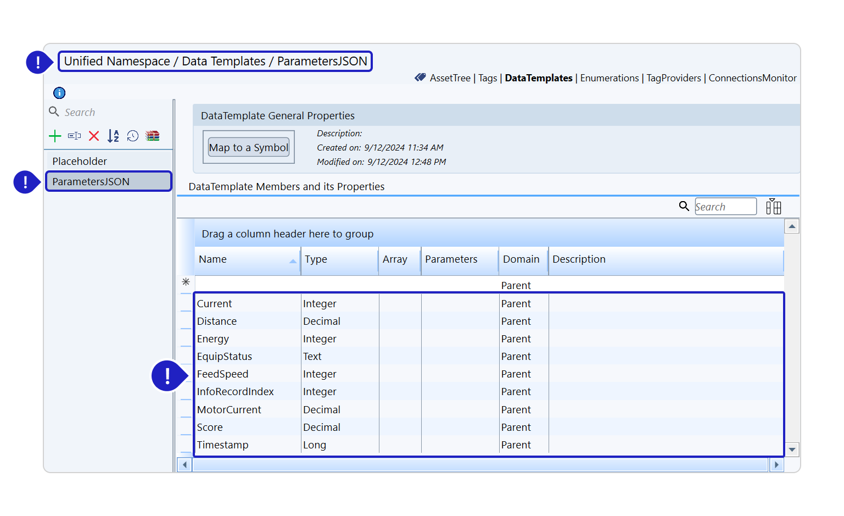The image size is (844, 516).
Task: Open ConnectionsMonitor
Action: coord(752,78)
